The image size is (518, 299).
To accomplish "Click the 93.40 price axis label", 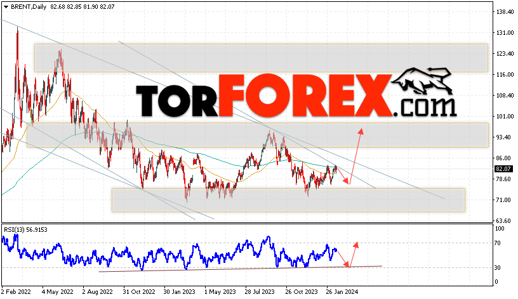I will pos(505,137).
